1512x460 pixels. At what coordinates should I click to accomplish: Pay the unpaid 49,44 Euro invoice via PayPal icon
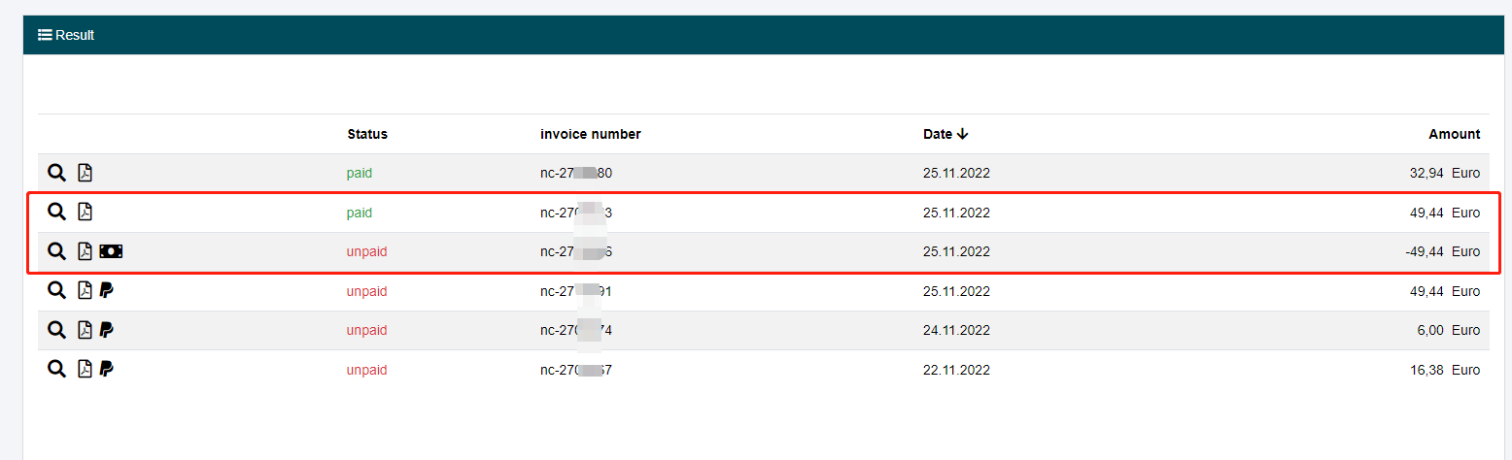[107, 290]
